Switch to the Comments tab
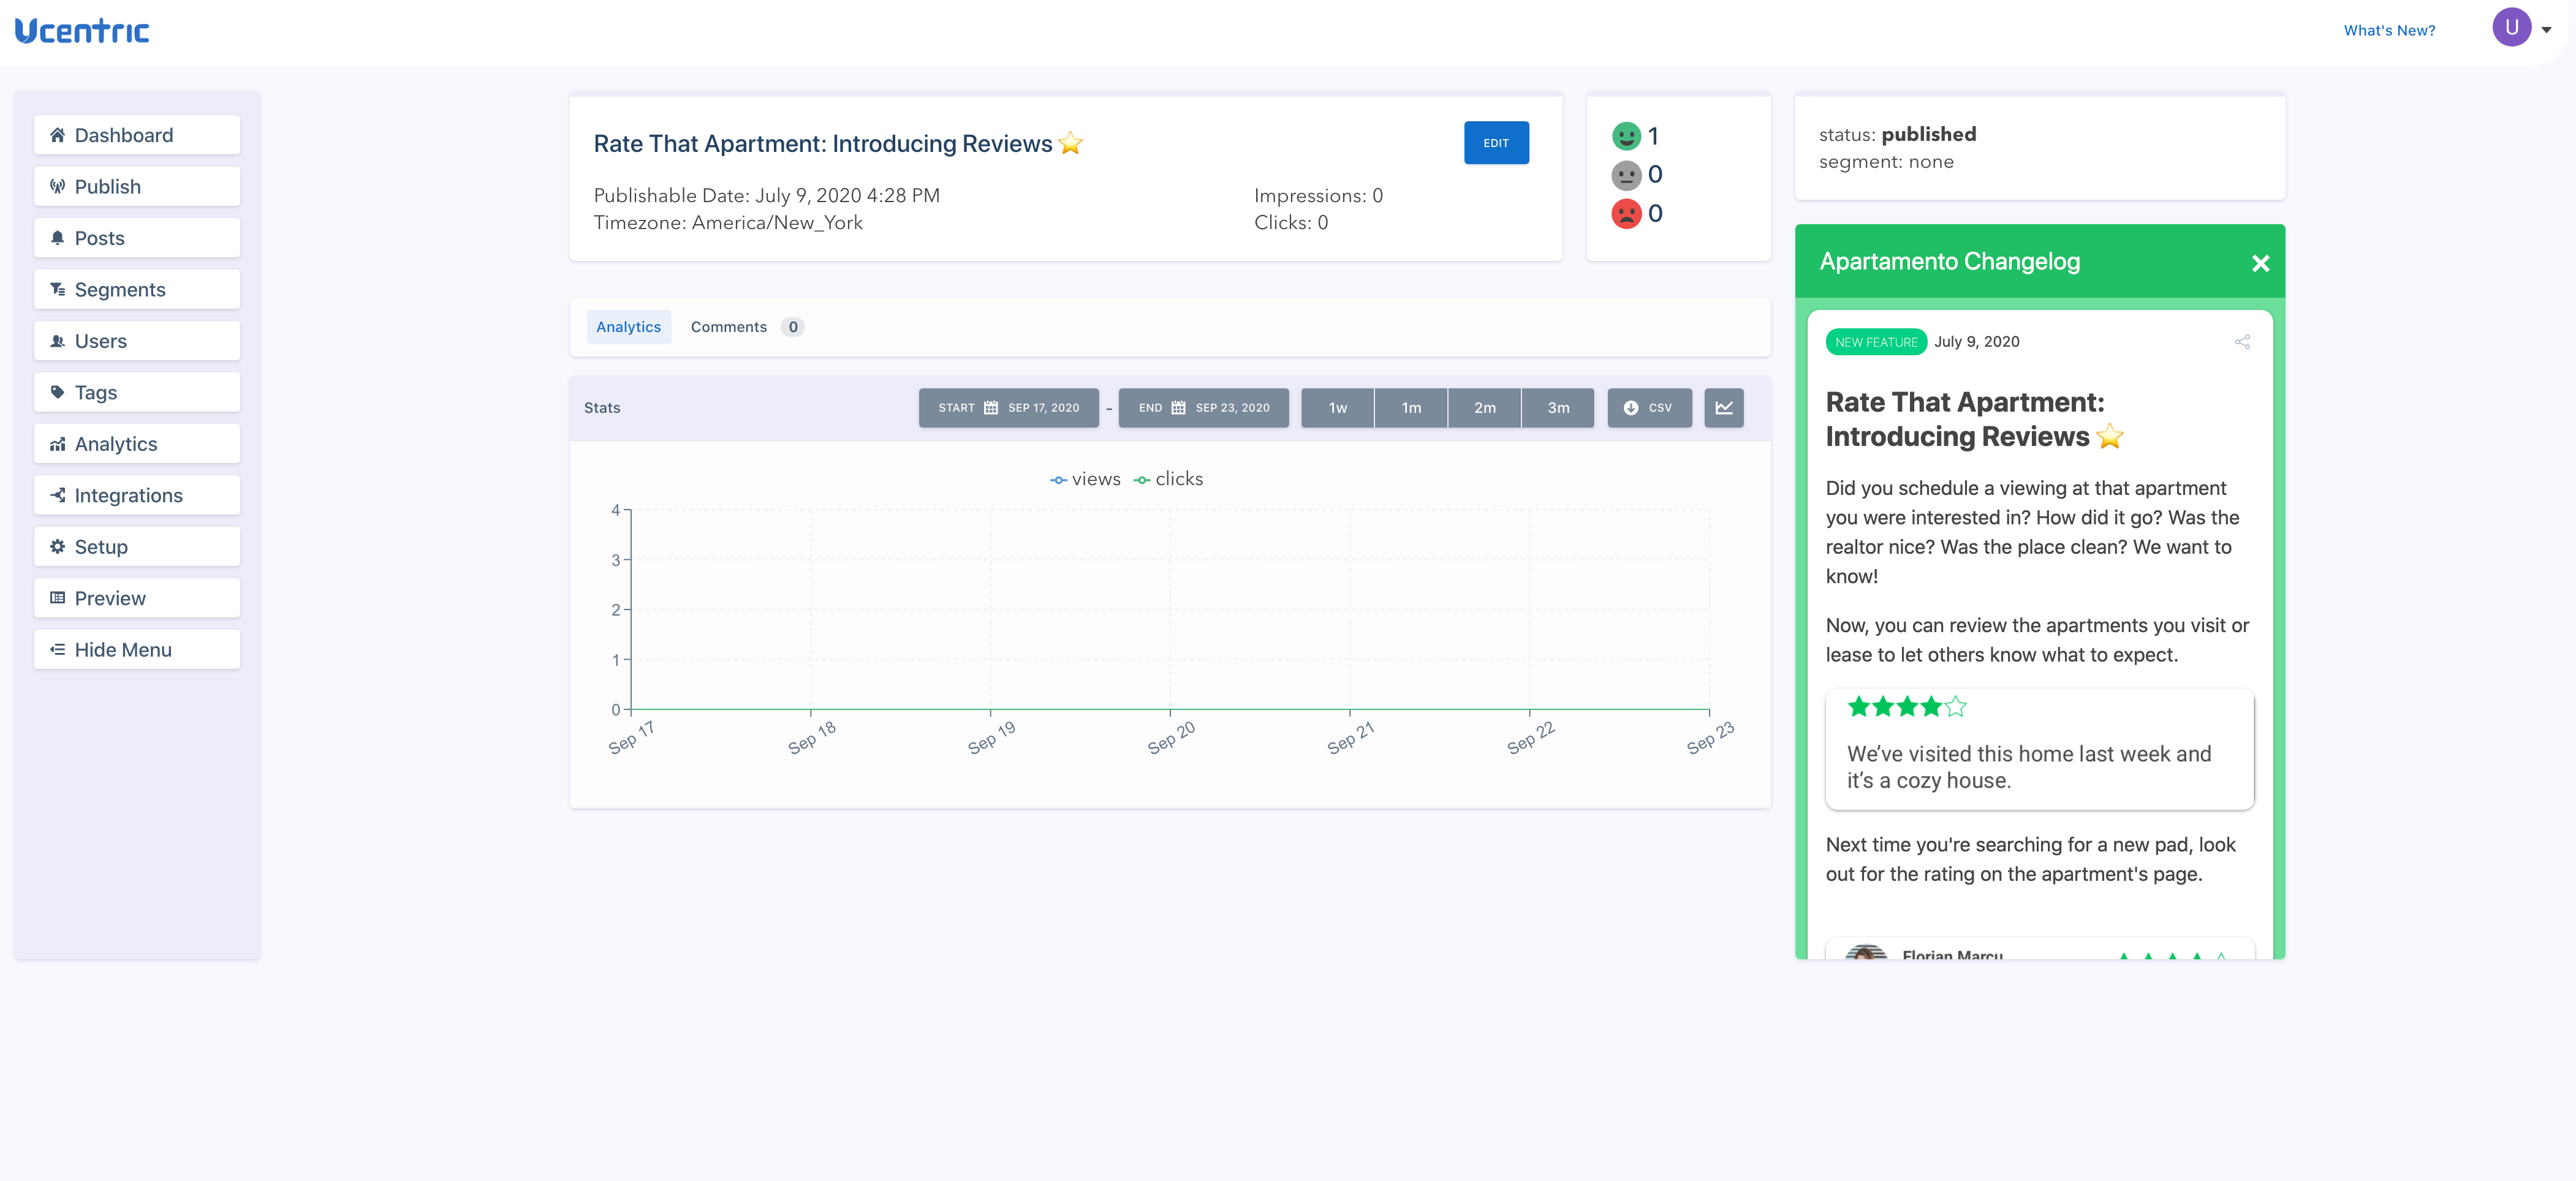The height and width of the screenshot is (1181, 2576). tap(728, 327)
